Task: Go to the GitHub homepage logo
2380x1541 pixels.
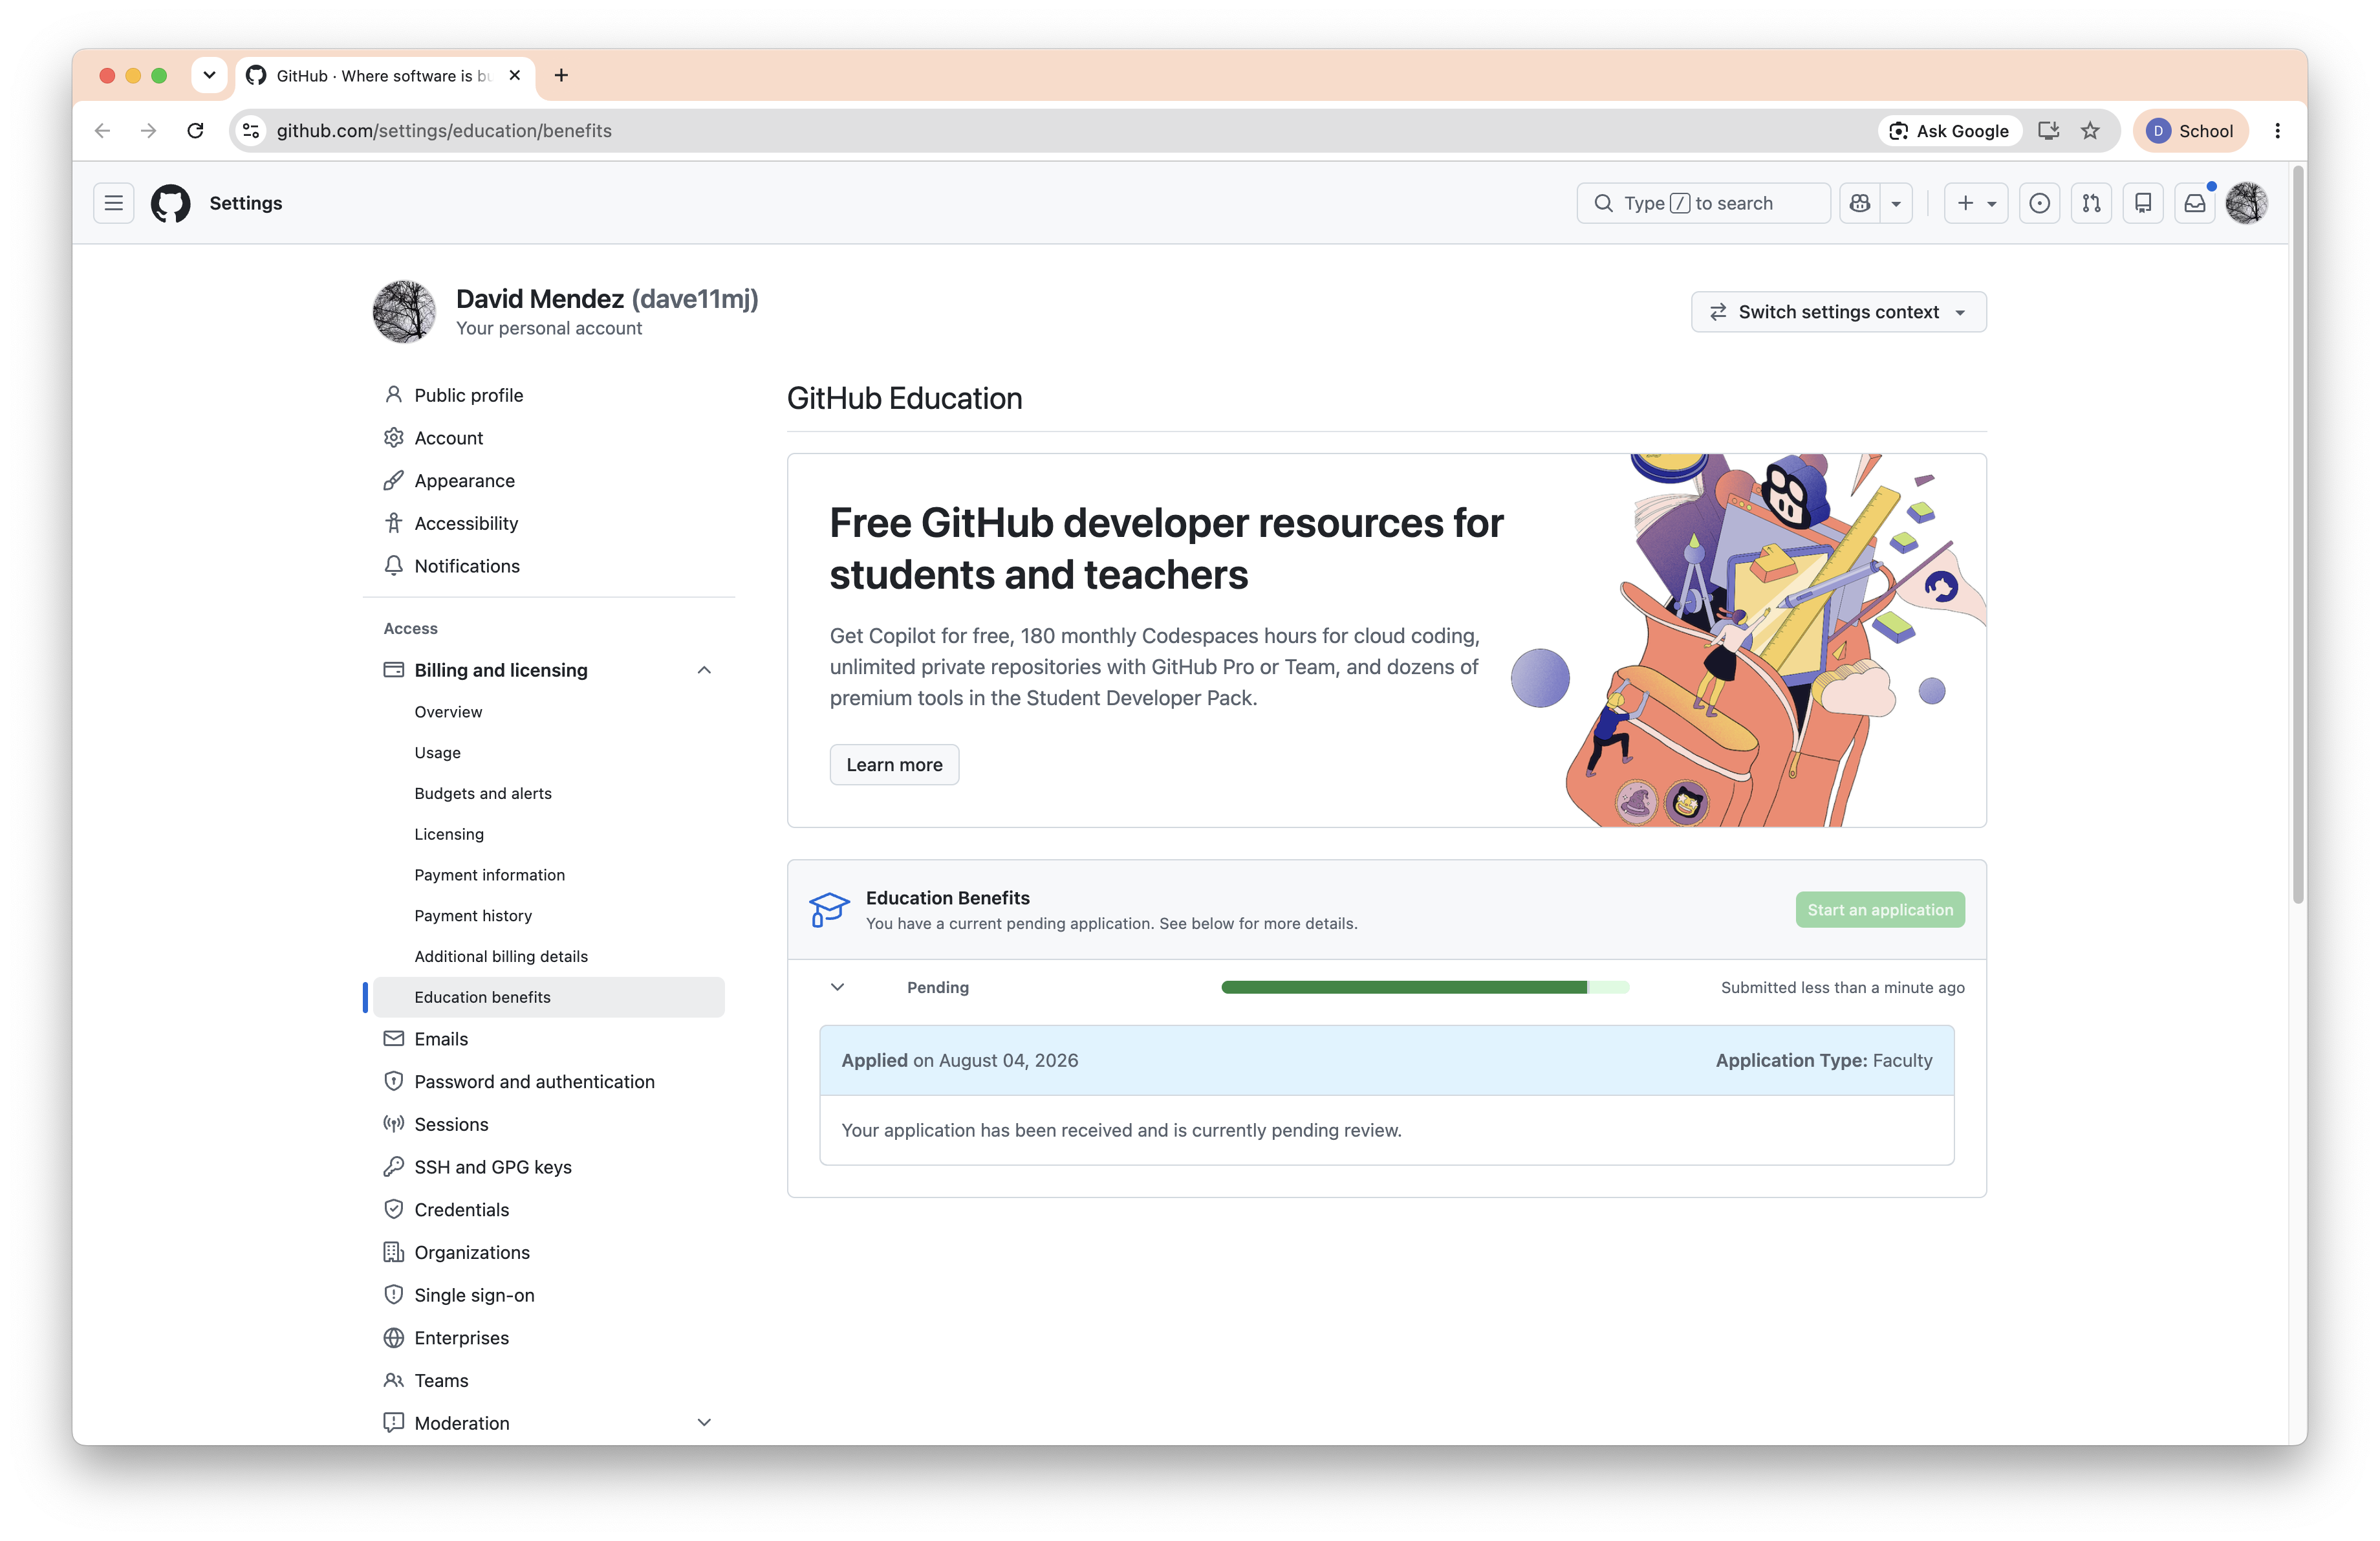Action: coord(171,203)
